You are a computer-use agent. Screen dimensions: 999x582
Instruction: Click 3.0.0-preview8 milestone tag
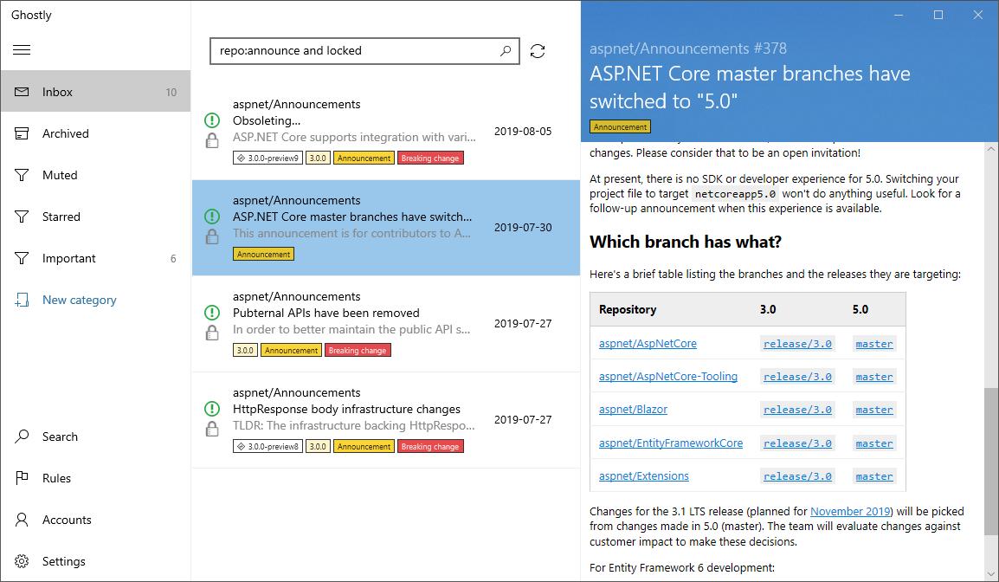point(267,447)
